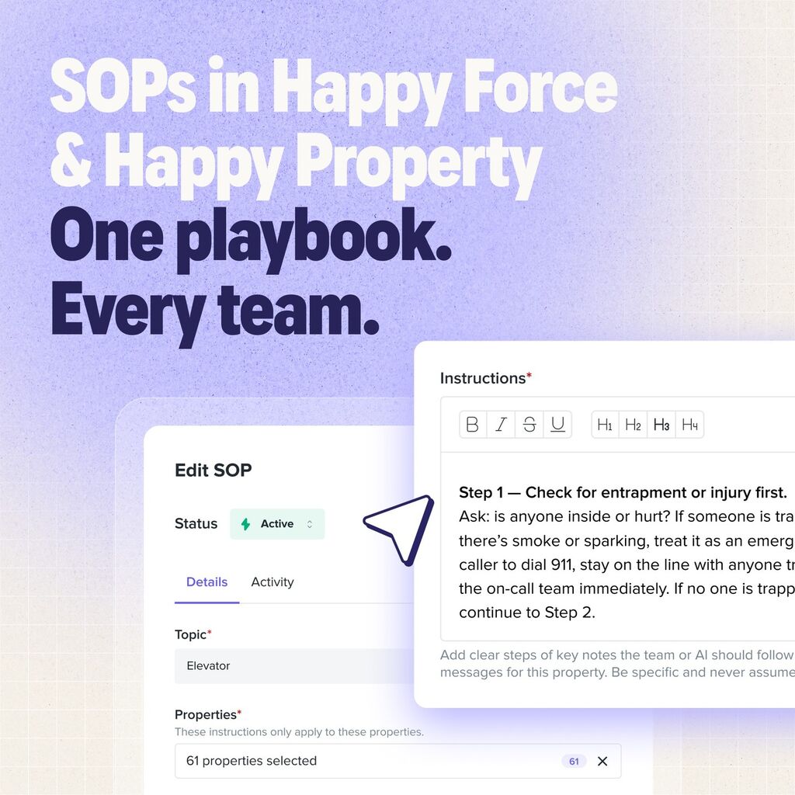Click the 'Add clear steps of key notes' hint
This screenshot has height=795, width=795.
(617, 663)
